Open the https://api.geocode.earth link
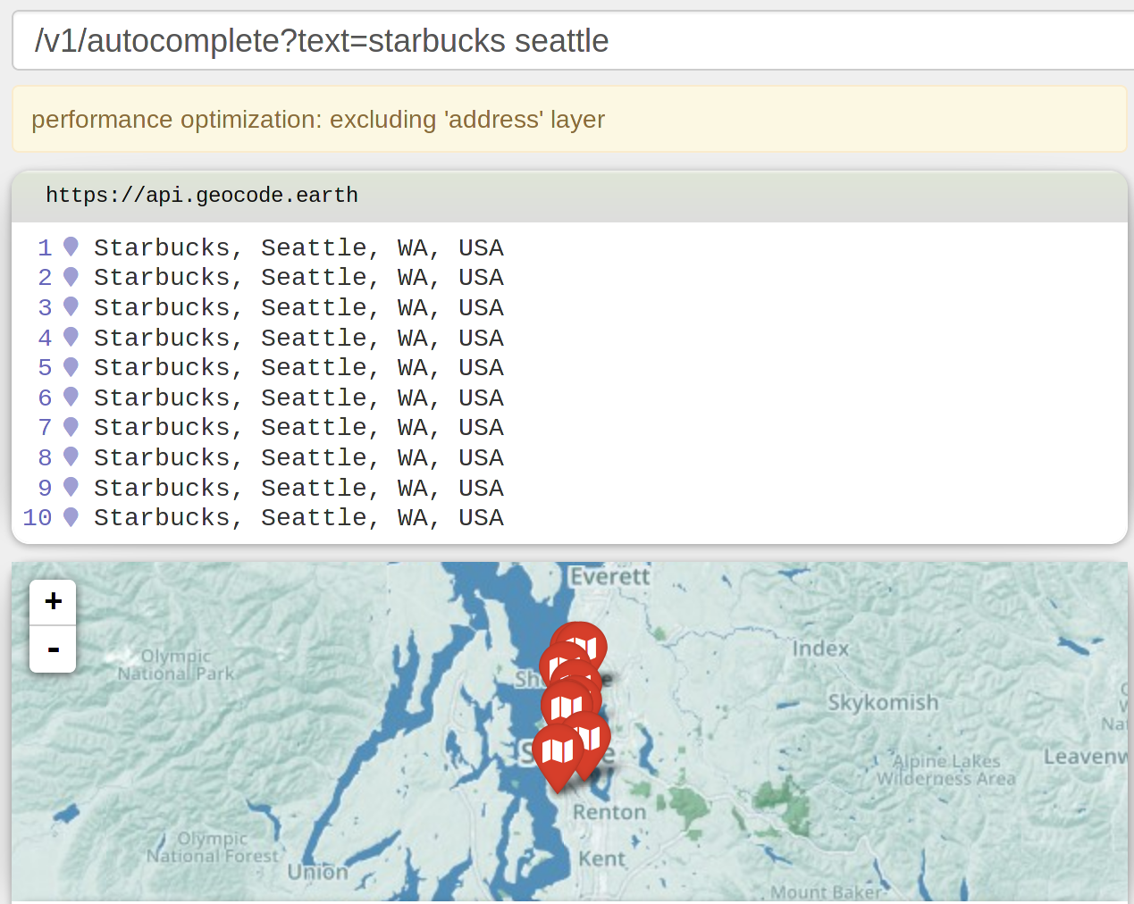 point(202,195)
